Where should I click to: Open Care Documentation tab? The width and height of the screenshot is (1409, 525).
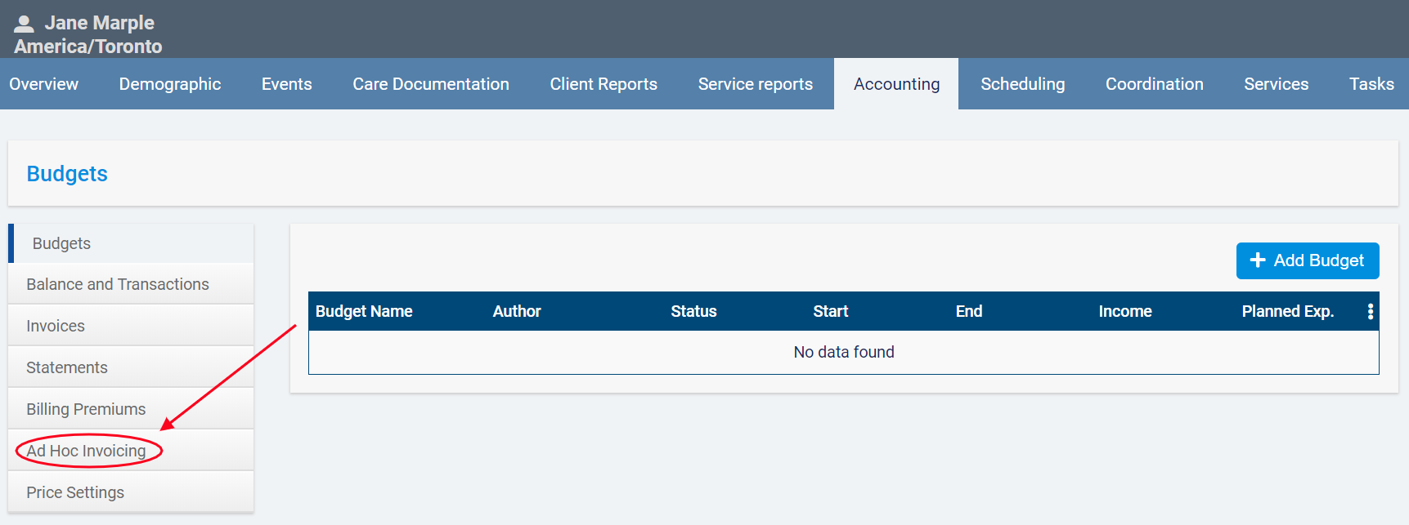pyautogui.click(x=431, y=84)
